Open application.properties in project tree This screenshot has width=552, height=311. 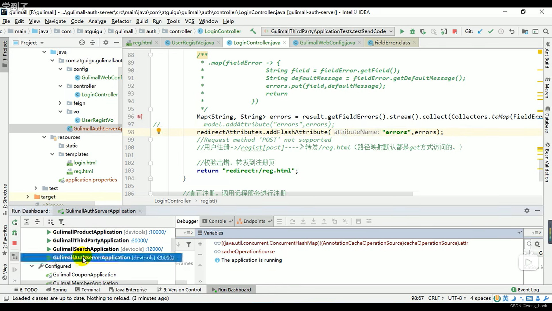pyautogui.click(x=91, y=180)
